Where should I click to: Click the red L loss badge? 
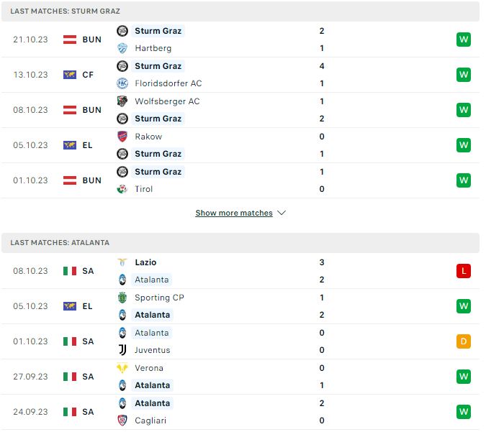[464, 271]
